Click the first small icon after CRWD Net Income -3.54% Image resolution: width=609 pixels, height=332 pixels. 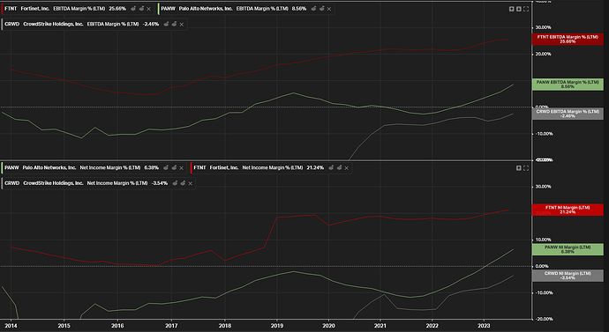175,183
